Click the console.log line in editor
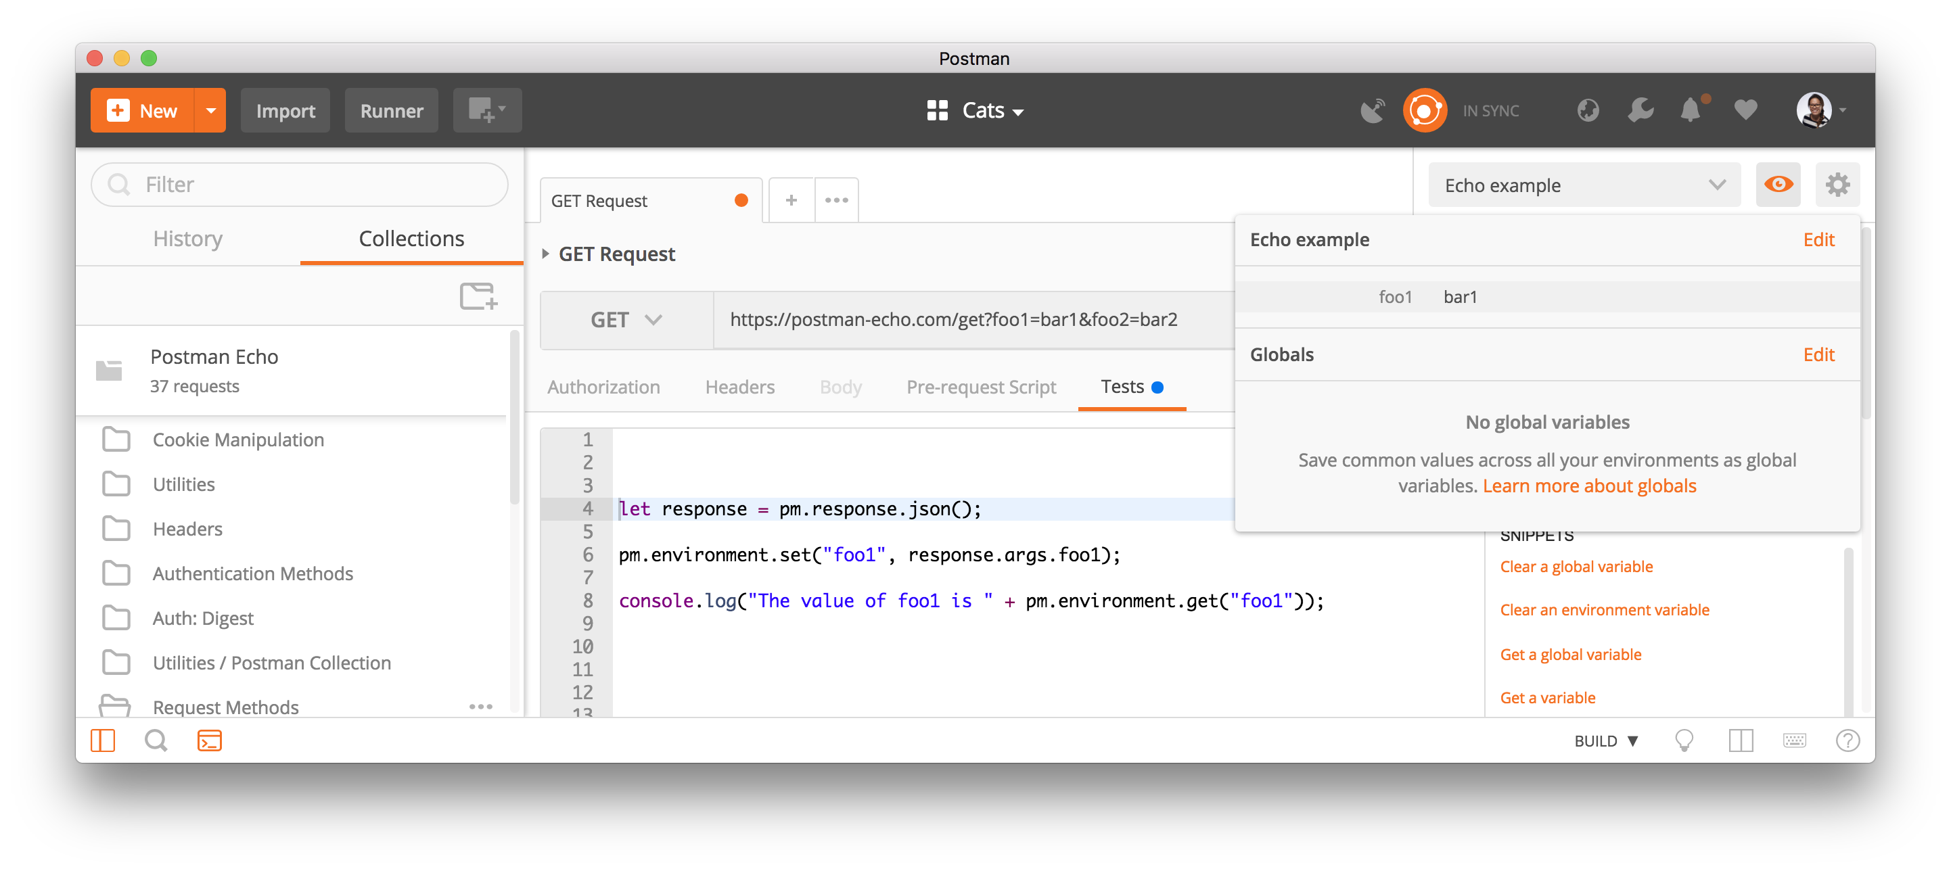 point(971,601)
